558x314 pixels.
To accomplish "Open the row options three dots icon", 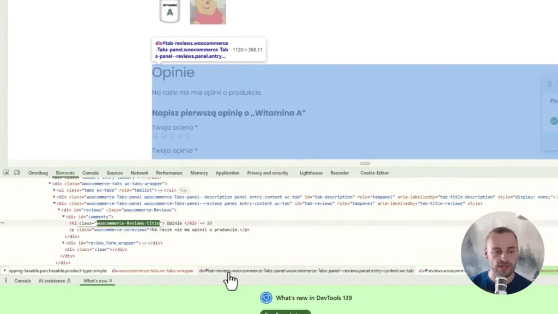I will point(3,223).
